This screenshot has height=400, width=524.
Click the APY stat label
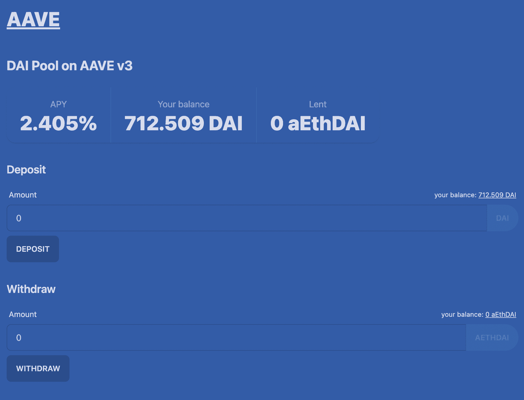58,104
